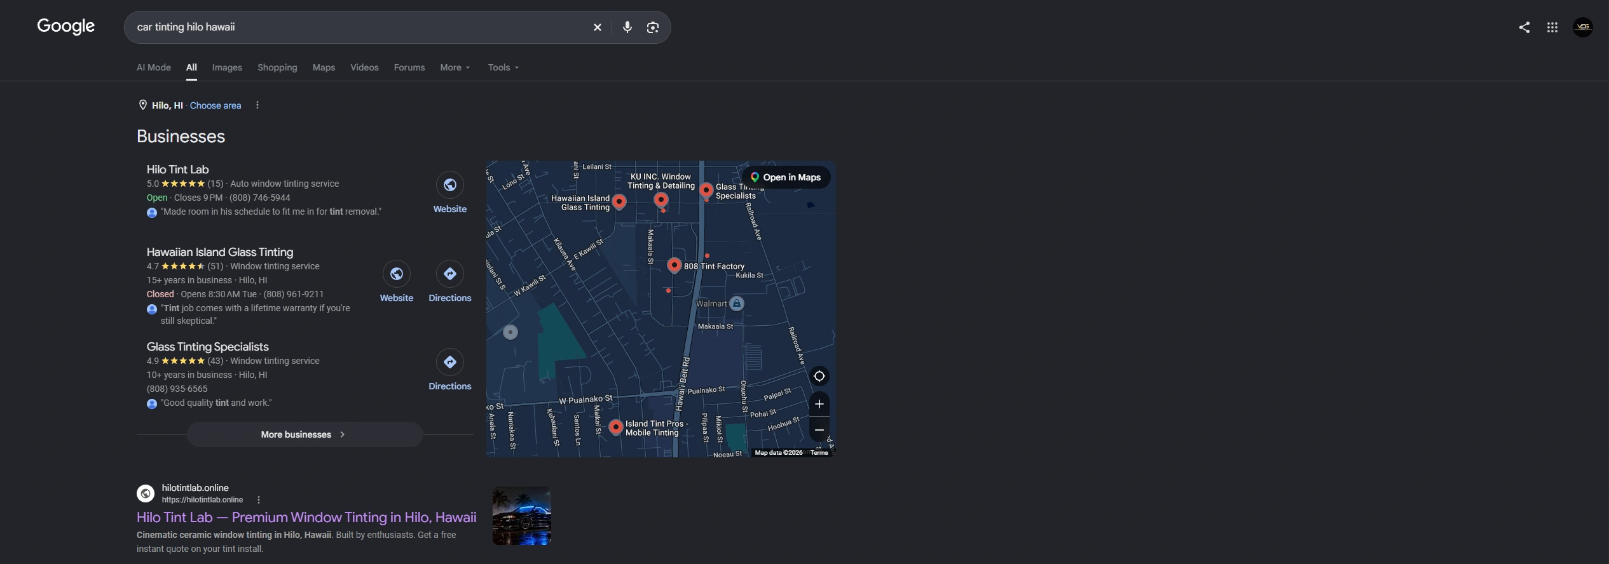Switch to the Shopping tab
Image resolution: width=1609 pixels, height=564 pixels.
pos(277,67)
